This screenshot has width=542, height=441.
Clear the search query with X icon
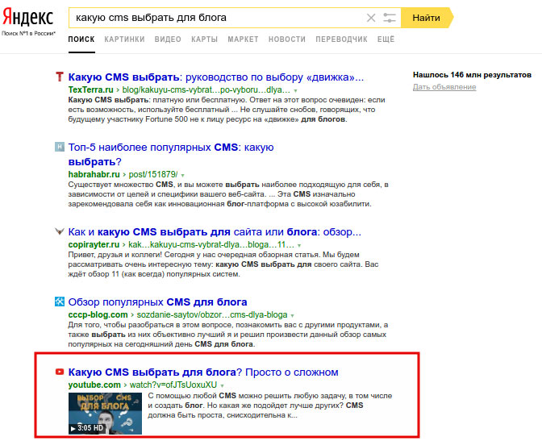371,17
